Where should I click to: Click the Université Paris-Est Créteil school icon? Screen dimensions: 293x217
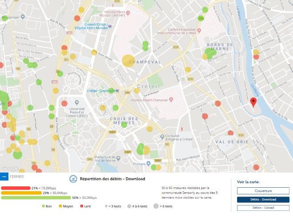[76, 103]
